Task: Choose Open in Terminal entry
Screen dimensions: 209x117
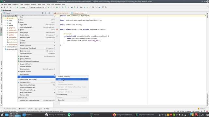Action: [37, 71]
